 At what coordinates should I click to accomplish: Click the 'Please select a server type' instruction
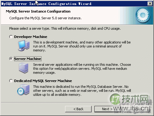[65, 28]
